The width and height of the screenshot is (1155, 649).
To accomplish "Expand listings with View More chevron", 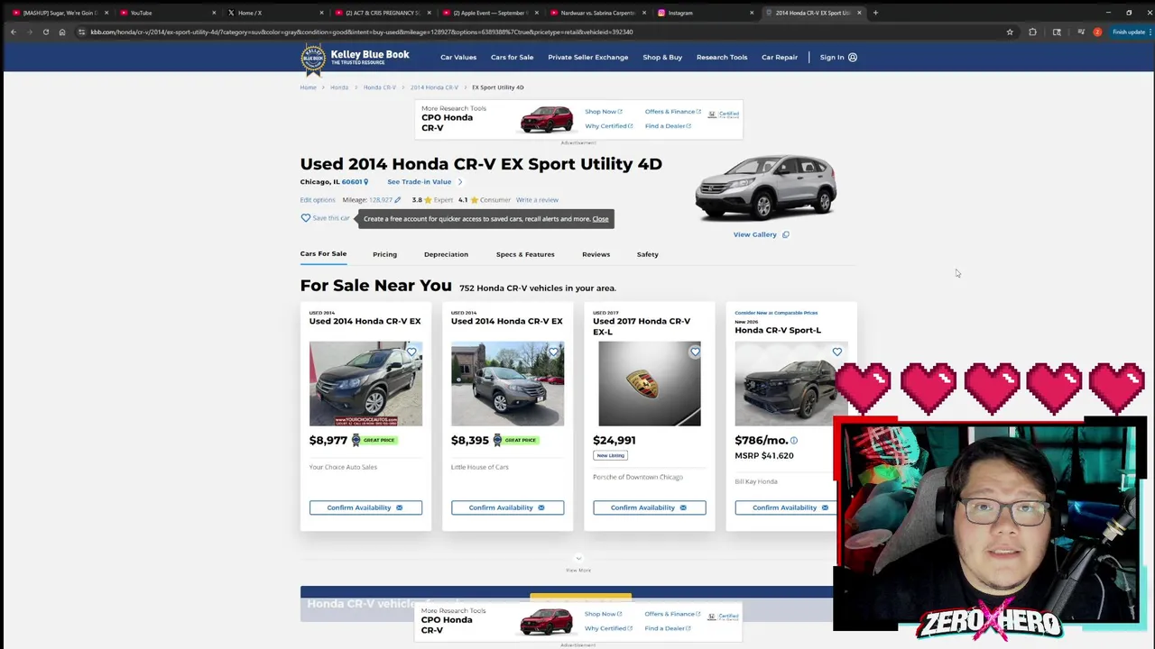I will (x=578, y=559).
